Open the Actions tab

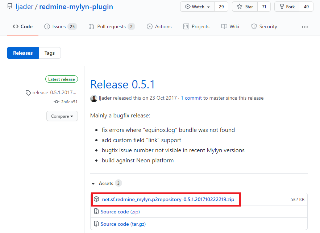(x=159, y=26)
